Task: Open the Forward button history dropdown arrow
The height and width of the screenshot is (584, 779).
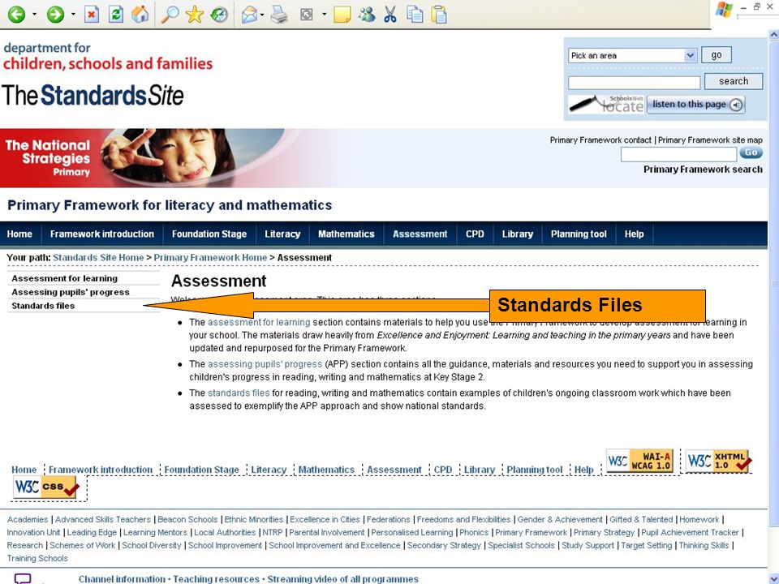Action: pos(73,15)
